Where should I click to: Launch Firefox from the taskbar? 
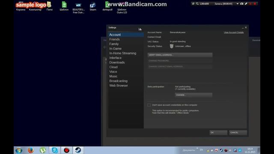31,150
